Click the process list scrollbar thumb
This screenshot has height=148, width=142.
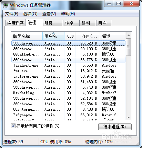129,47
